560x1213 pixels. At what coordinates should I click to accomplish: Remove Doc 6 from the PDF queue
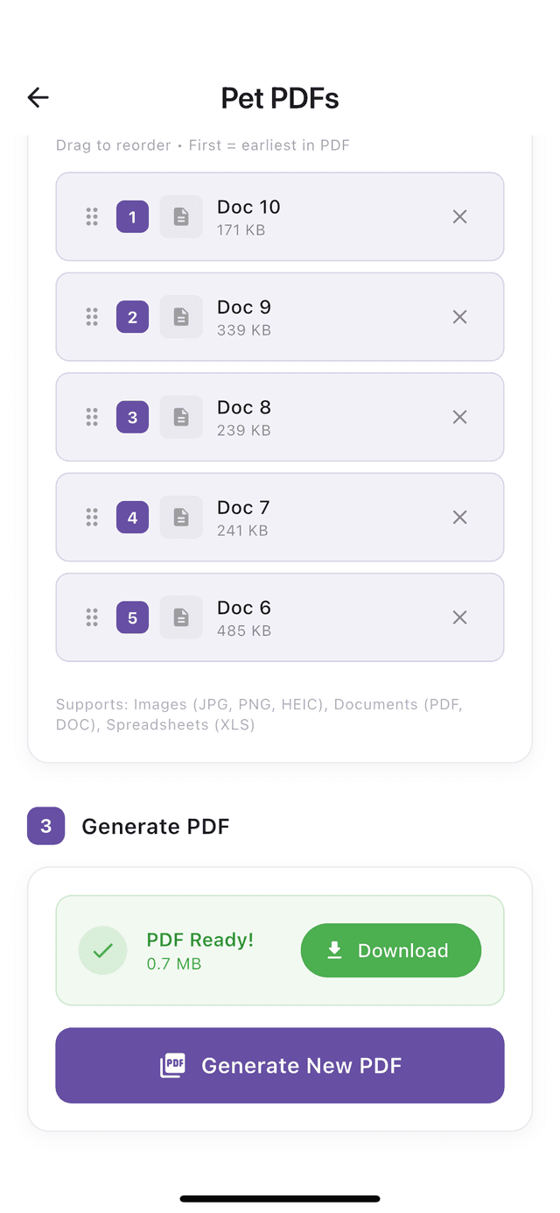click(x=459, y=617)
